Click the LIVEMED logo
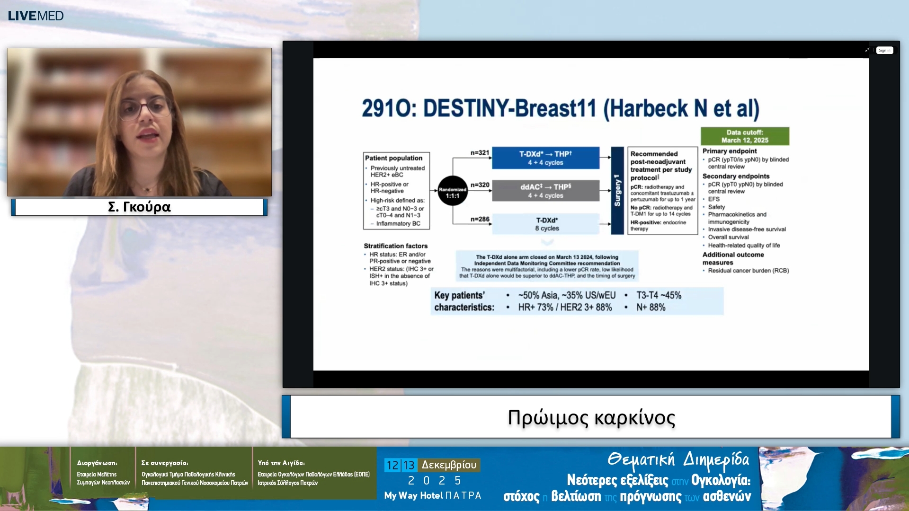 click(x=36, y=16)
